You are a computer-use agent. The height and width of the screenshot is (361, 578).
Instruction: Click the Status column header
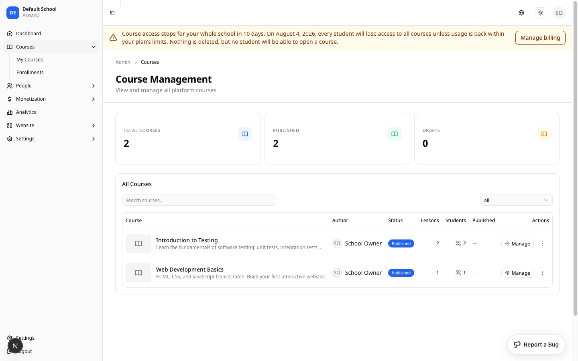[395, 221]
